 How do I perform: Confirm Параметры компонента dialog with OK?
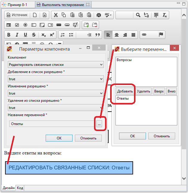pos(59,138)
